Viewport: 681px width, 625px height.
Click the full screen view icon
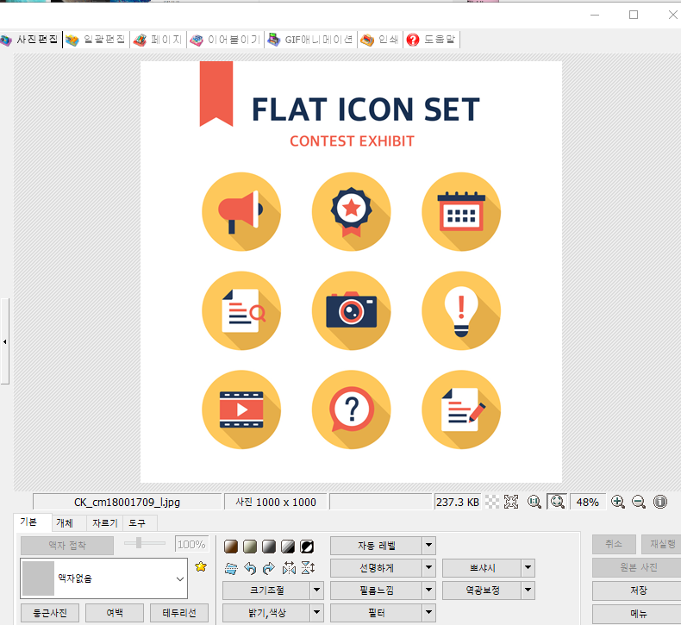[511, 502]
